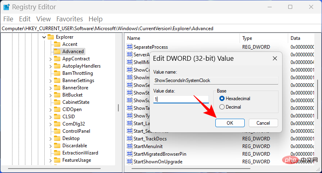Expand the AppContract tree node

tap(50, 59)
